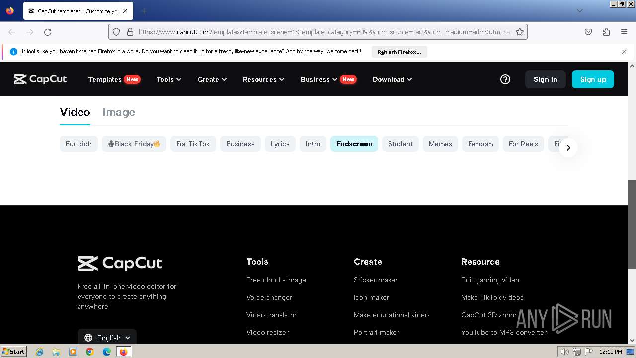This screenshot has width=636, height=358.
Task: Expand the Tools dropdown menu
Action: 169,79
